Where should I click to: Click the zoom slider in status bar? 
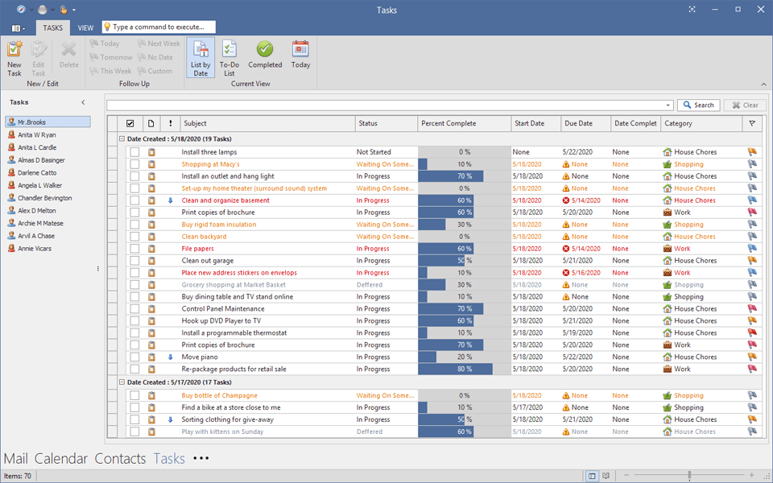click(688, 476)
